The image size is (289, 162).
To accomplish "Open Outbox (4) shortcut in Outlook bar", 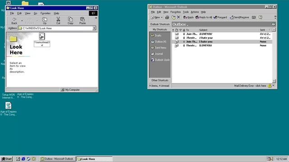I will (x=158, y=42).
